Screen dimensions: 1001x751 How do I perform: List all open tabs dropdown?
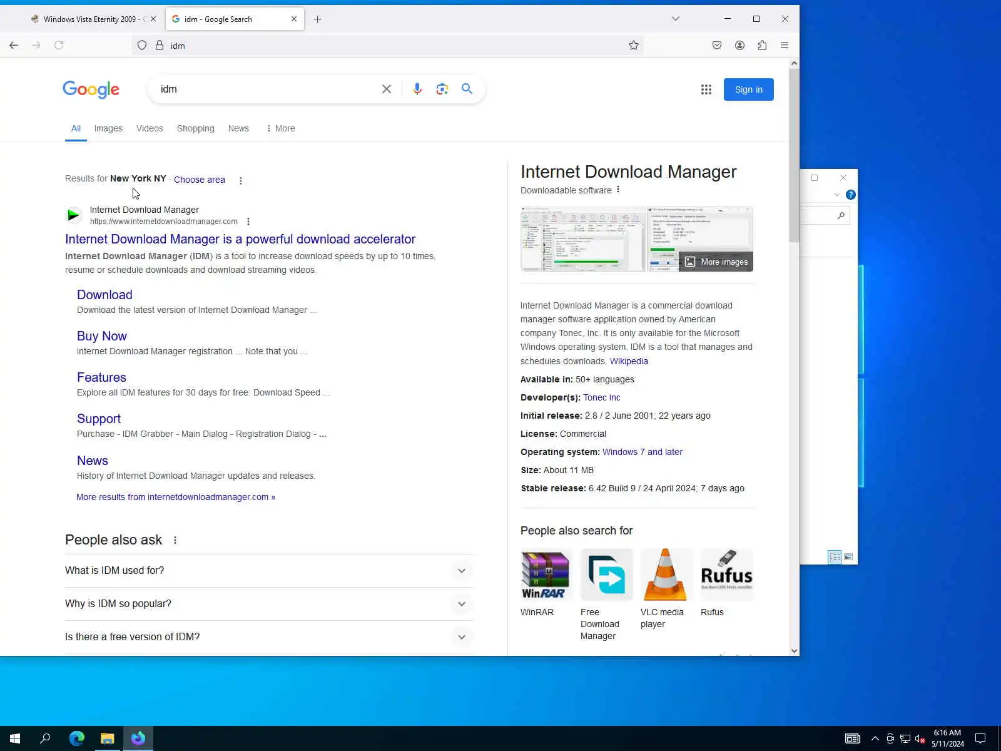676,19
